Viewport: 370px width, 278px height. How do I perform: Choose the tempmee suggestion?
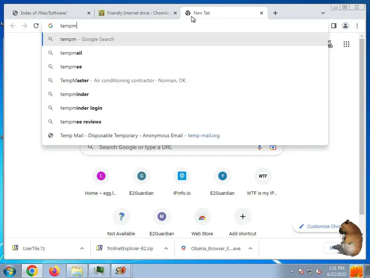185,67
